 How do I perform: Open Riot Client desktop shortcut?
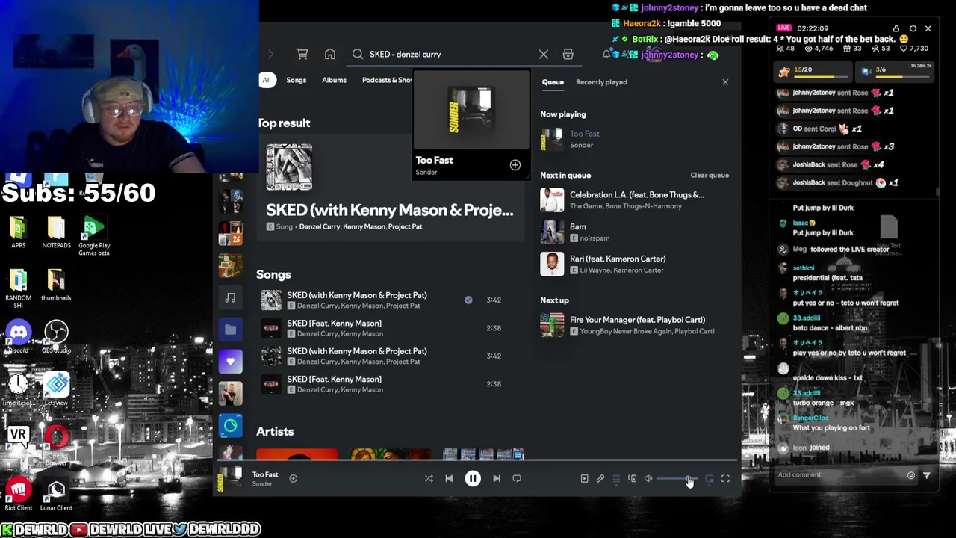point(19,494)
